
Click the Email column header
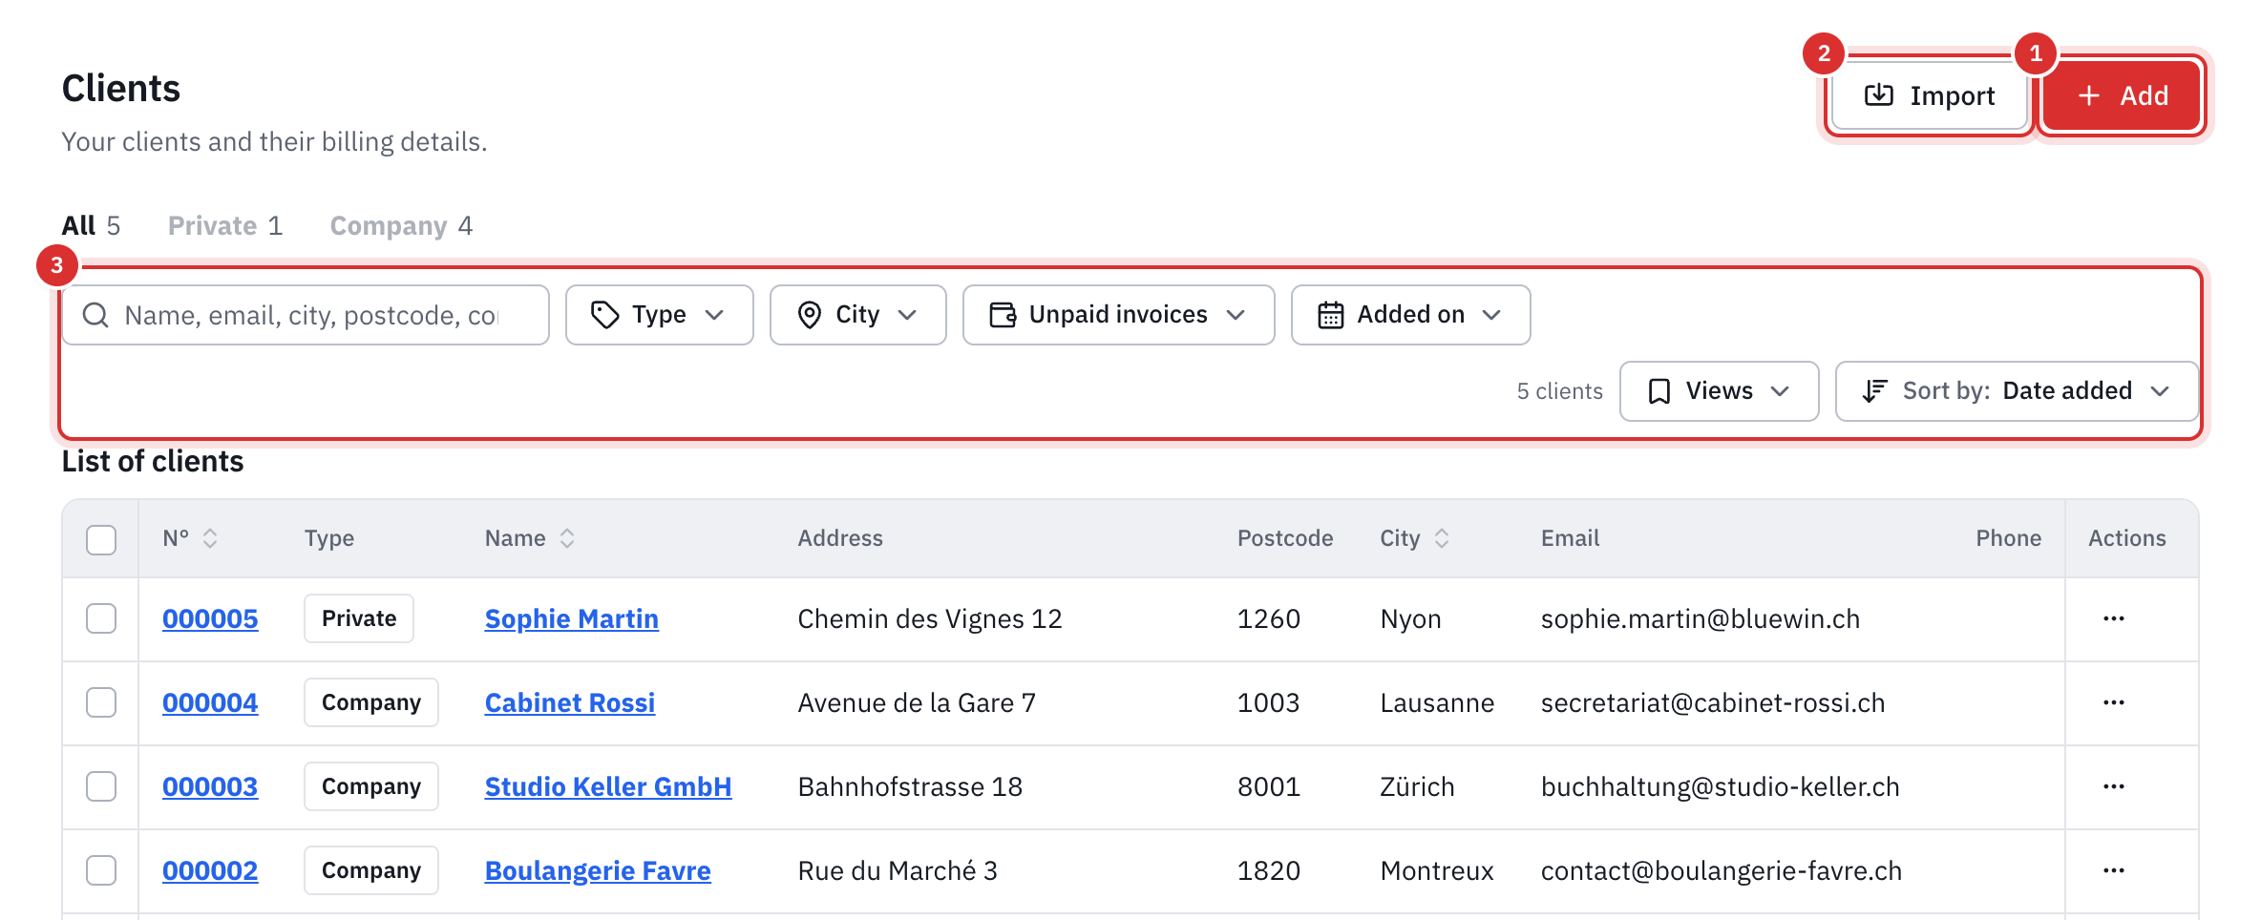(x=1571, y=538)
